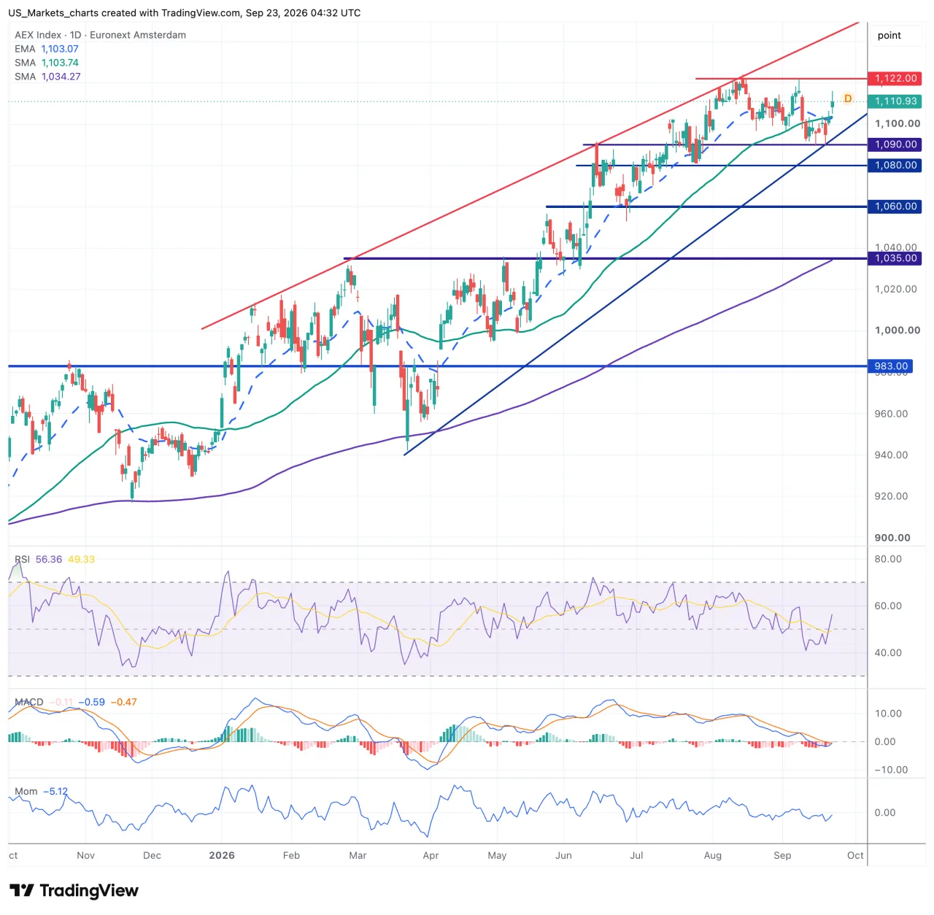This screenshot has width=934, height=915.
Task: Click the 940.00 price axis tick
Action: click(x=891, y=455)
